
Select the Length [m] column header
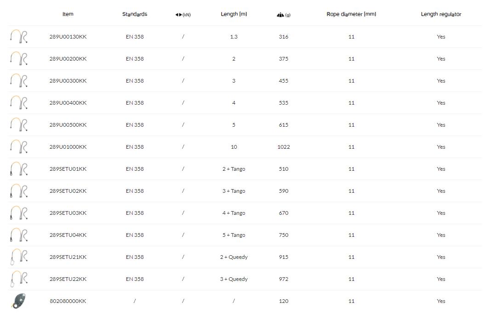[233, 14]
